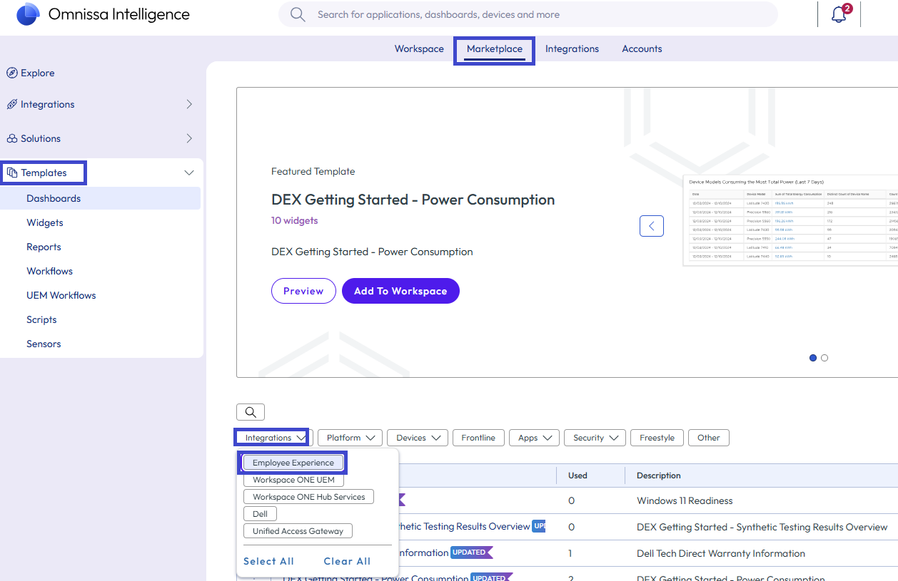This screenshot has height=581, width=898.
Task: Expand the Integrations sidebar chevron
Action: pyautogui.click(x=189, y=104)
